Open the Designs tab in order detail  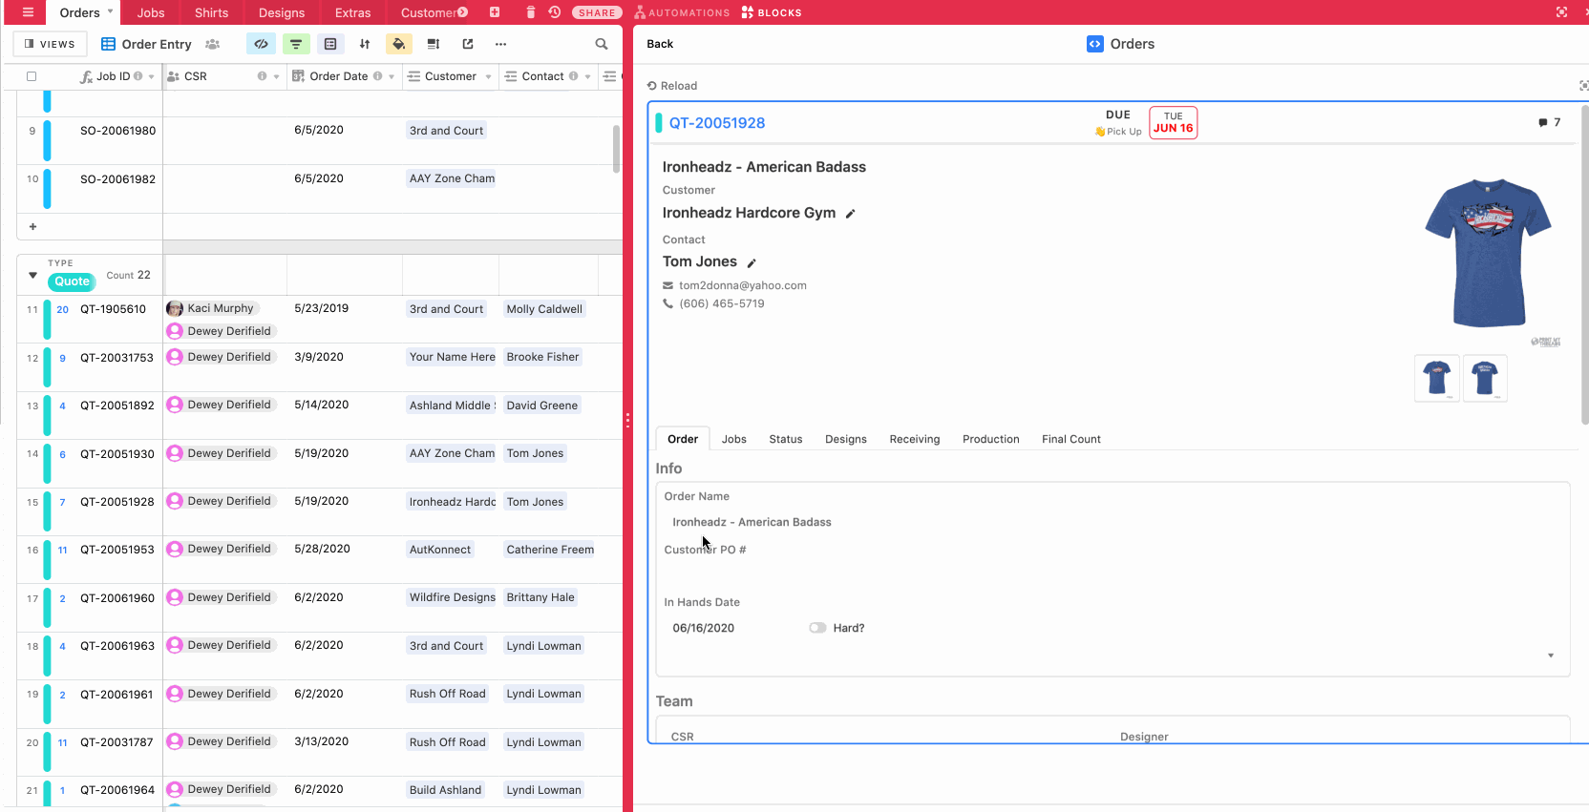coord(846,439)
